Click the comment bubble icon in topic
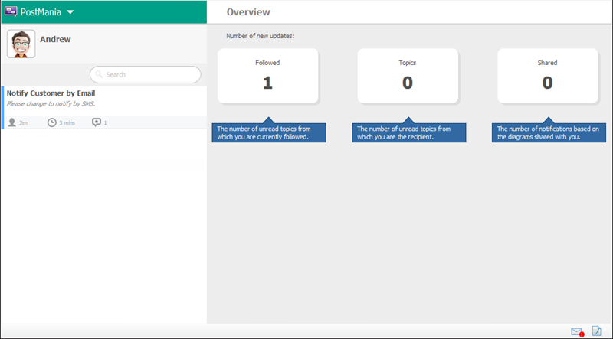The image size is (613, 339). [x=96, y=122]
